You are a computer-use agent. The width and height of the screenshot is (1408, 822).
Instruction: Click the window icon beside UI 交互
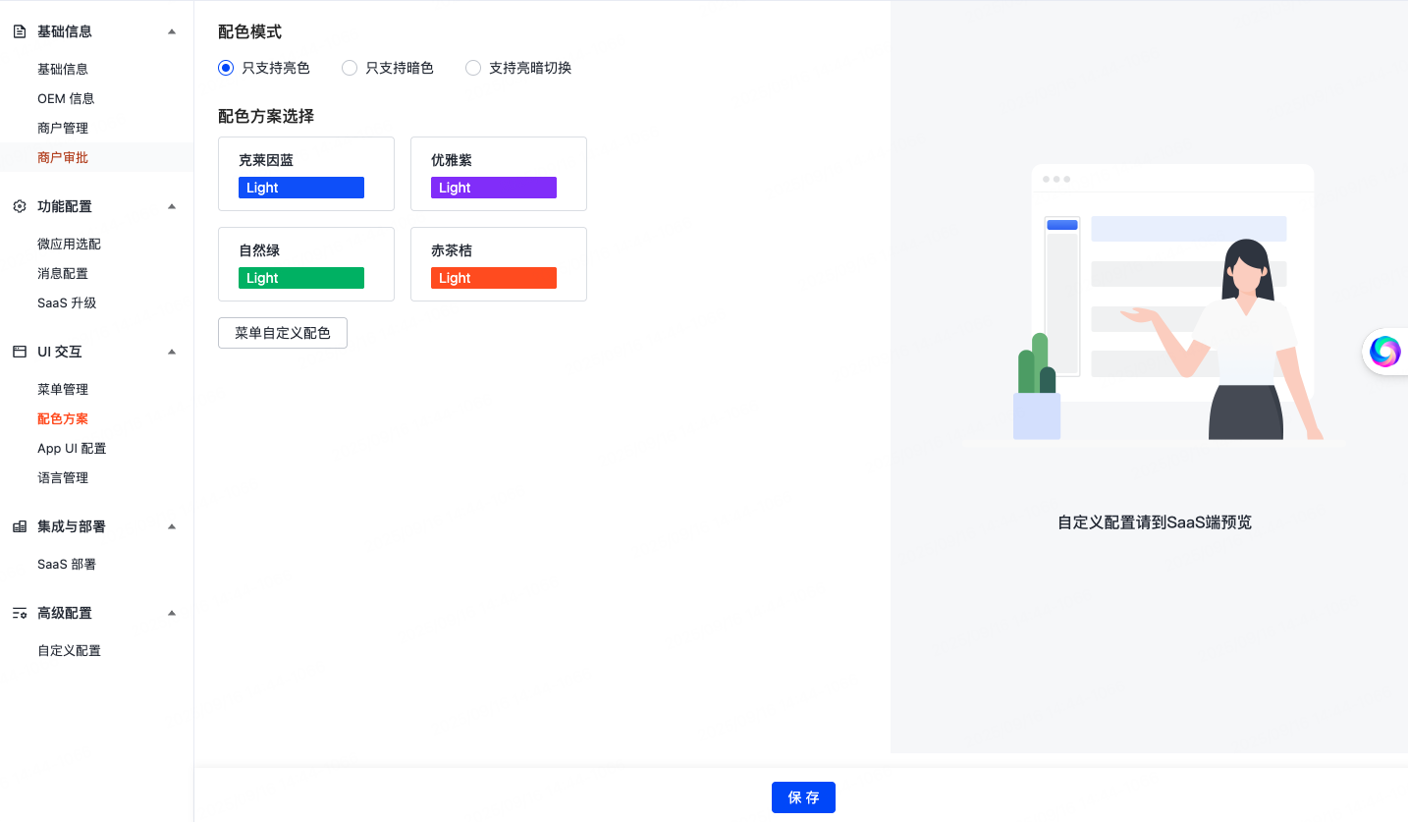coord(19,352)
